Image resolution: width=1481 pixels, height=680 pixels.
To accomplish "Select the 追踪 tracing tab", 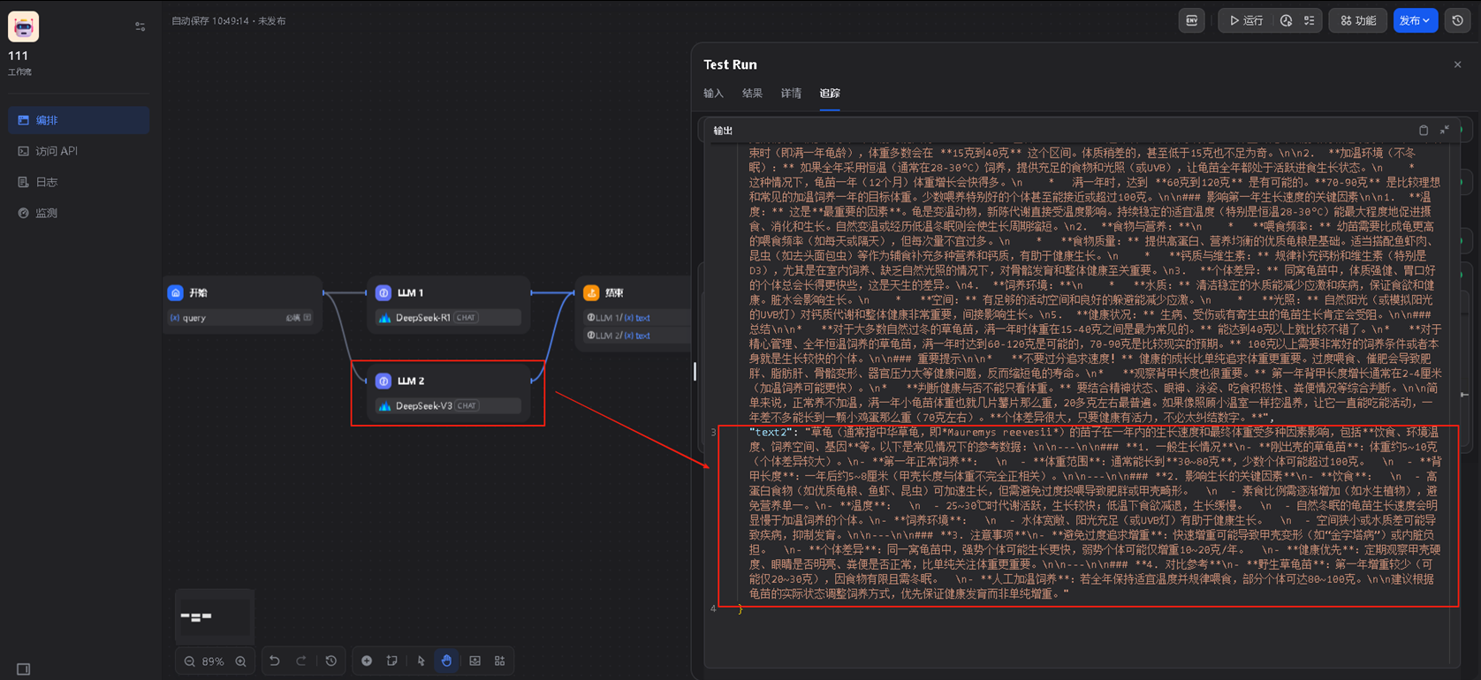I will [x=830, y=93].
